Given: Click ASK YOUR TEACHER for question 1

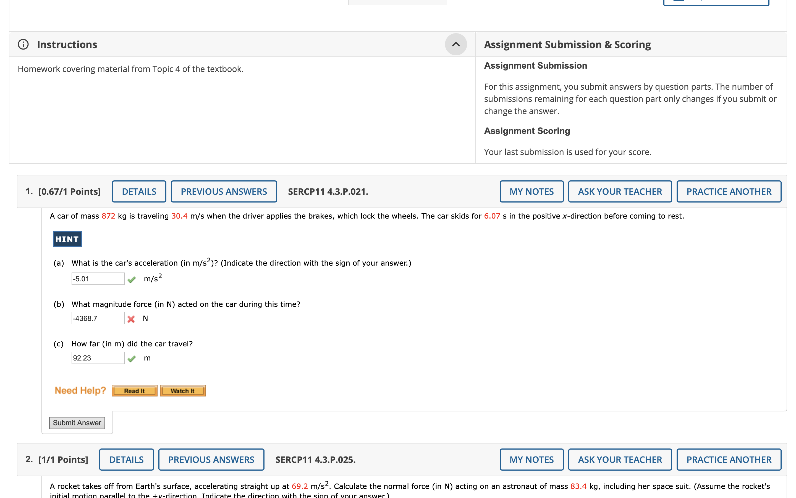Looking at the screenshot, I should pos(620,191).
